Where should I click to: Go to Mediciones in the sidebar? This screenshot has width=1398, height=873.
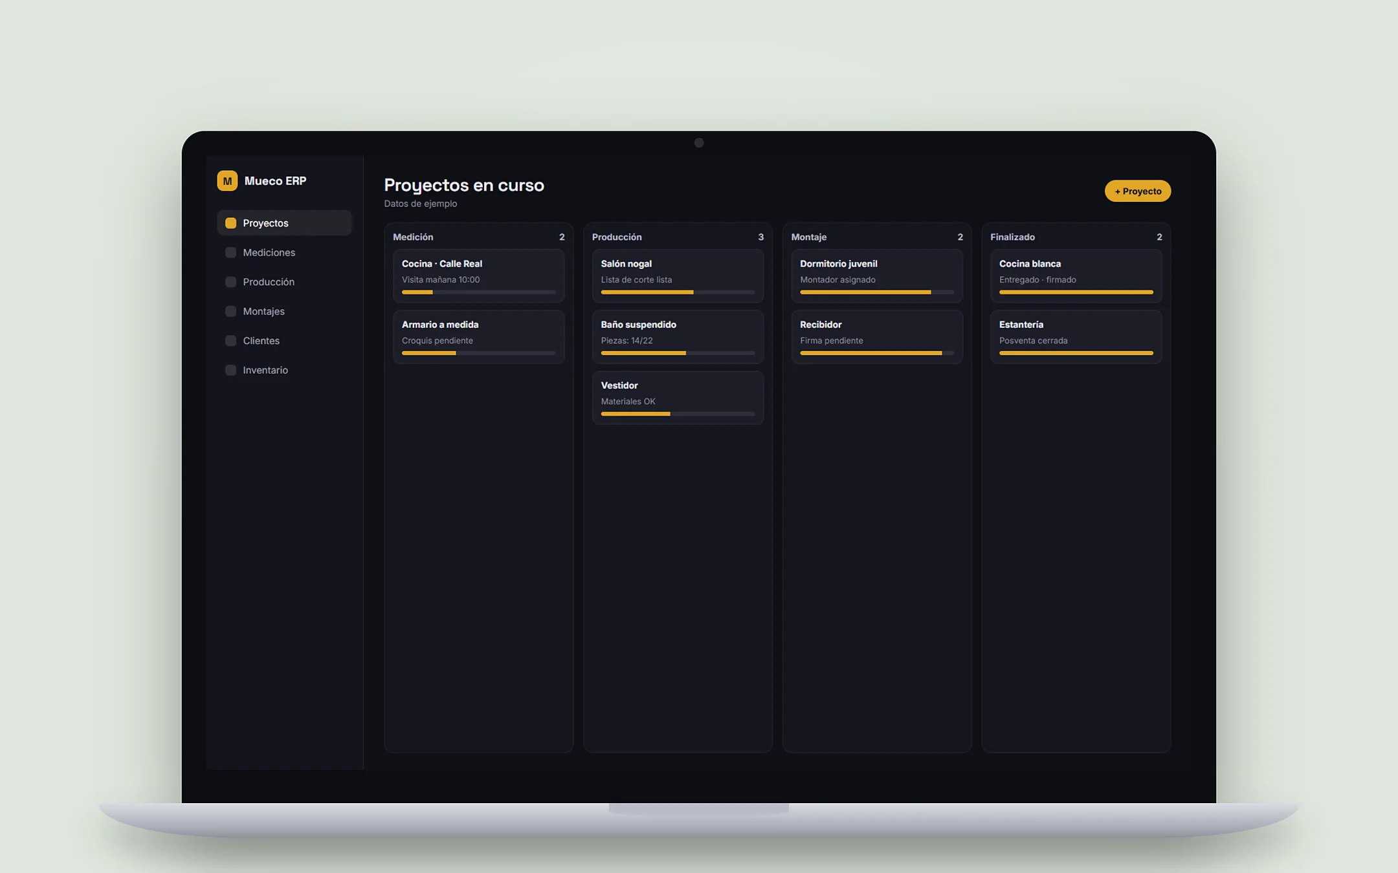click(284, 252)
